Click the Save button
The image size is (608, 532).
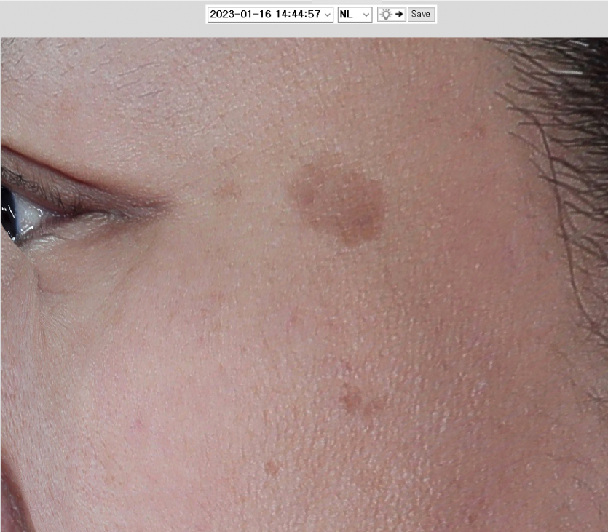point(421,15)
